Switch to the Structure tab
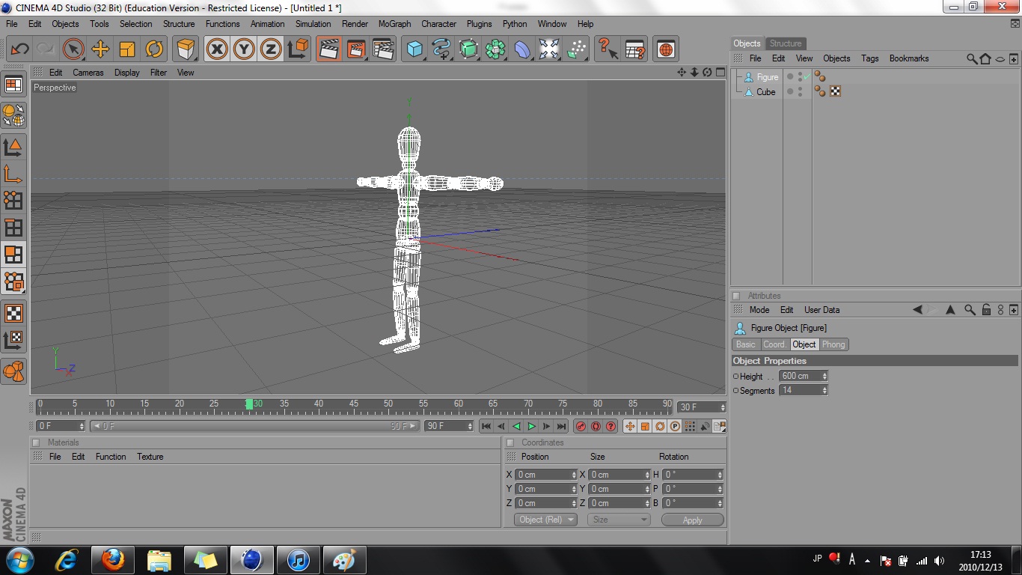1022x575 pixels. [786, 43]
